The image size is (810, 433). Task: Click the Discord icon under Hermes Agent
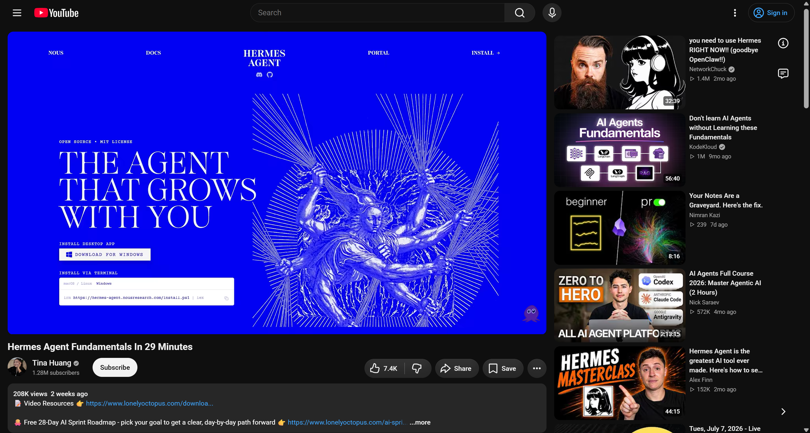pyautogui.click(x=259, y=75)
